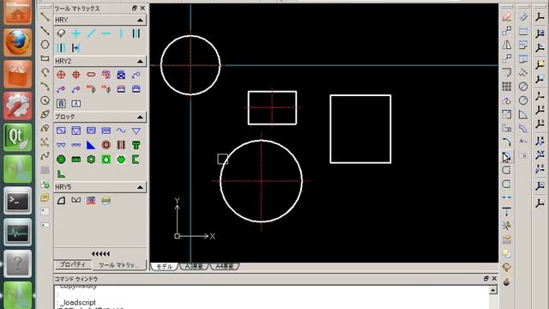The height and width of the screenshot is (309, 549).
Task: Insert the green C-channel block
Action: [x=136, y=160]
